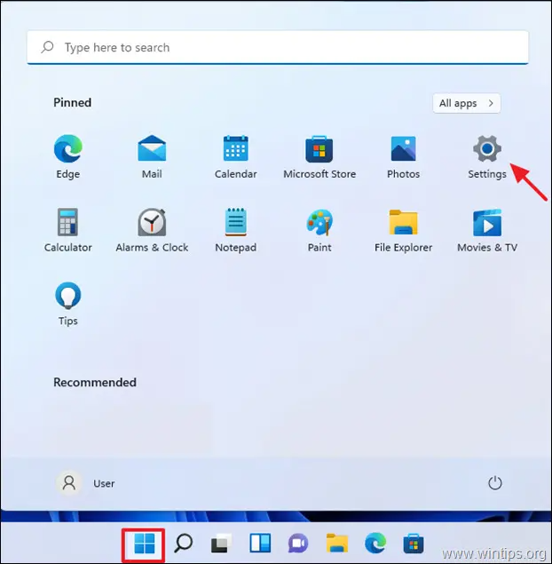Image resolution: width=552 pixels, height=564 pixels.
Task: Open Microsoft Store from the taskbar
Action: pyautogui.click(x=414, y=544)
